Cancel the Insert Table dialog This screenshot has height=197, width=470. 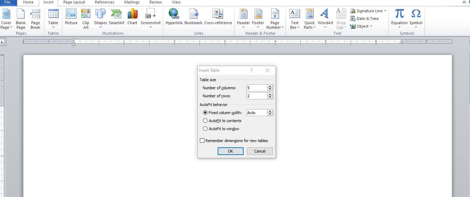pos(260,151)
